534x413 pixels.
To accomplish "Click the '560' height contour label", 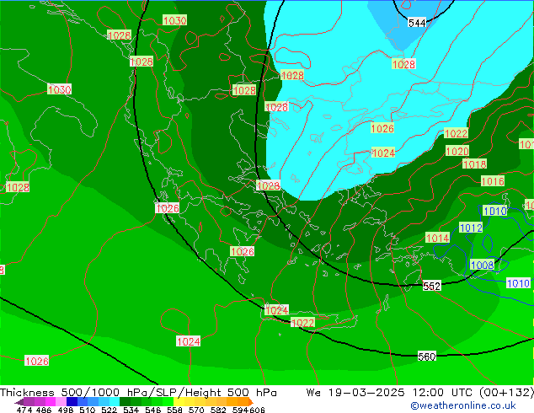I will (x=427, y=357).
